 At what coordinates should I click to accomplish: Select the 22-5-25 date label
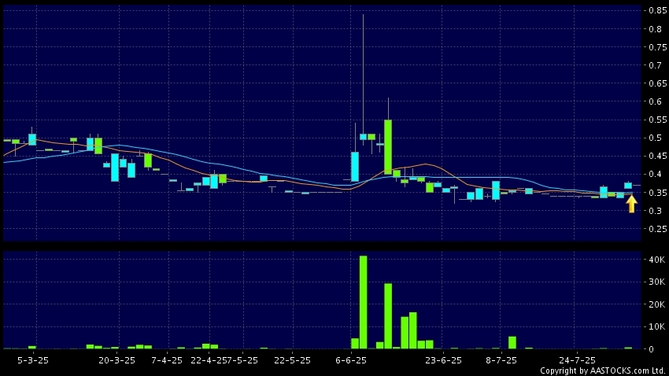292,360
